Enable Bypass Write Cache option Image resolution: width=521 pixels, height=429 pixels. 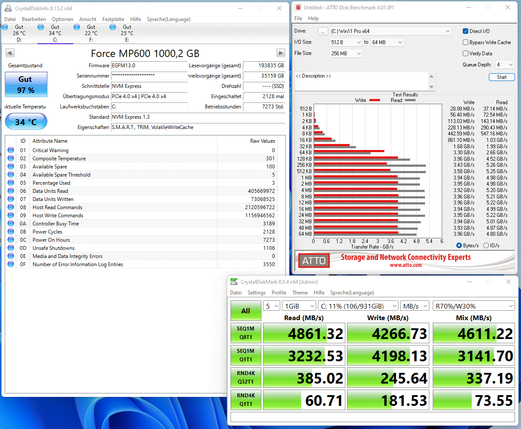(466, 42)
